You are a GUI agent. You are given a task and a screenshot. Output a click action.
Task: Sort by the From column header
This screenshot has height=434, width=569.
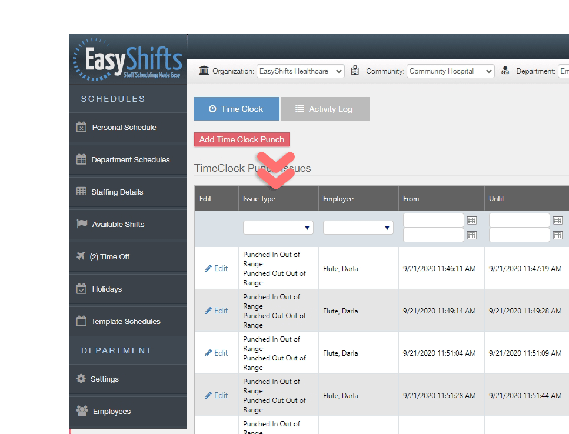point(411,199)
